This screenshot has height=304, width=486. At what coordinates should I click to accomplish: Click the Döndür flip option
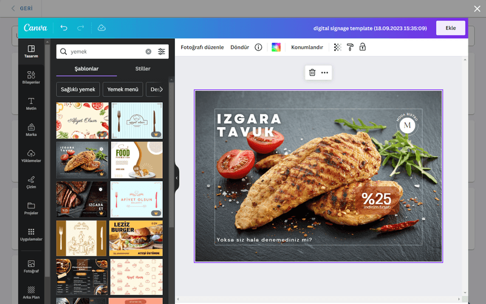[239, 47]
